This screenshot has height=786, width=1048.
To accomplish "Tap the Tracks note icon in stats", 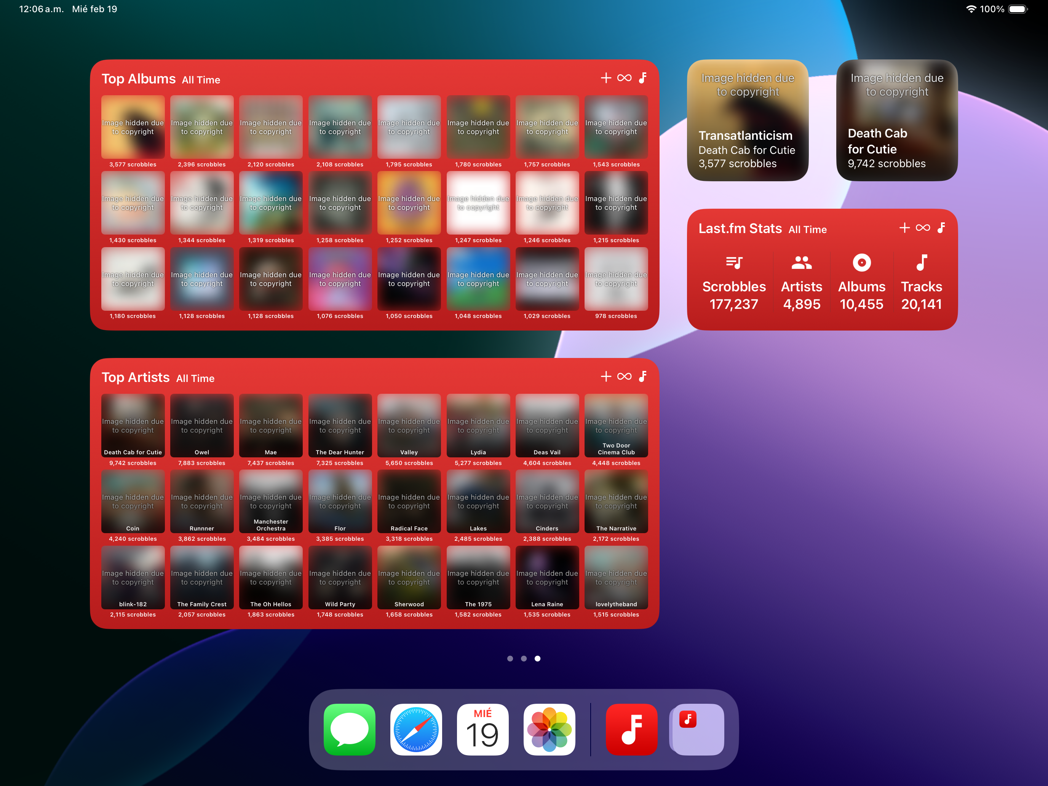I will 922,262.
